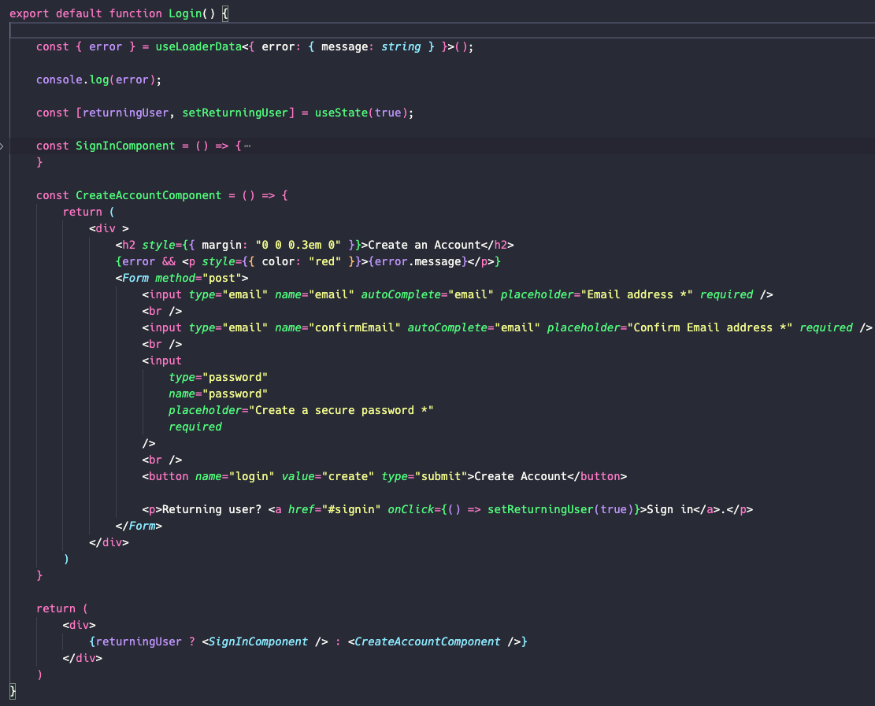
Task: Click the Form method="post" opening tag
Action: [x=182, y=279]
